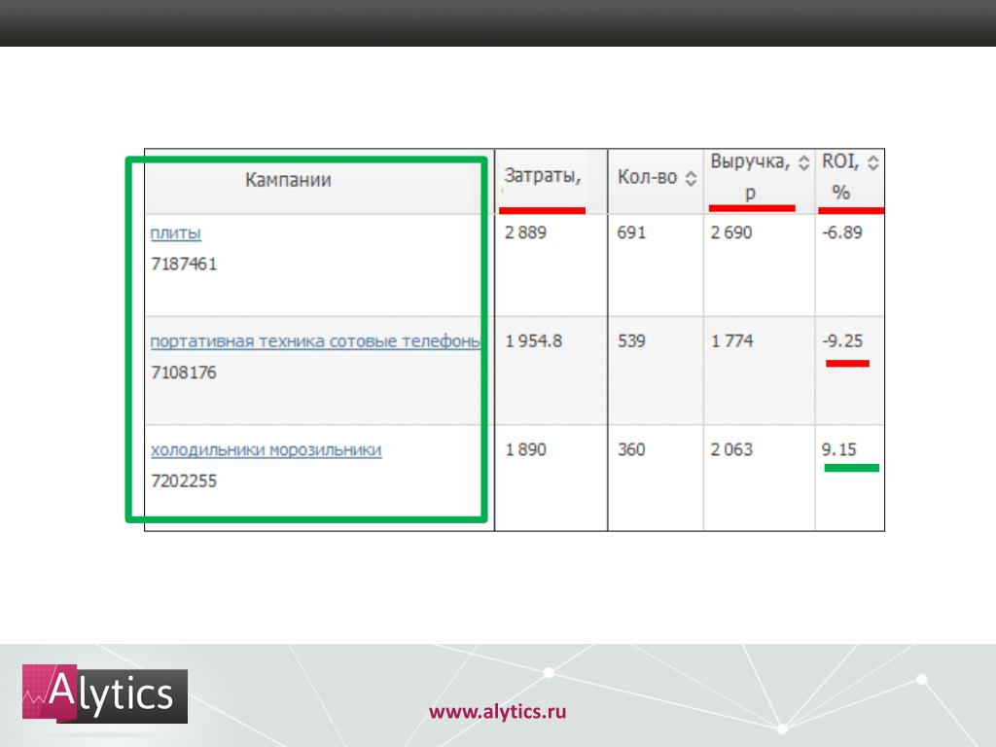
Task: Click the Alytics logo
Action: tap(105, 694)
